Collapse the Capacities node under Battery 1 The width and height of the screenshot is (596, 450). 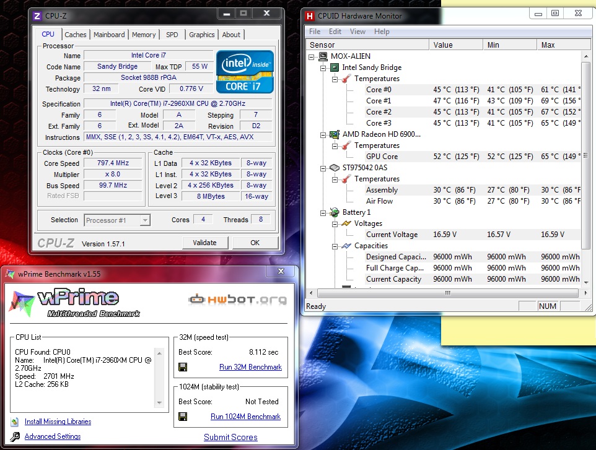(335, 246)
